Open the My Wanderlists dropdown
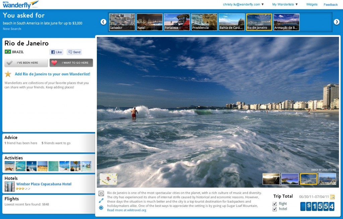 [x=285, y=4]
